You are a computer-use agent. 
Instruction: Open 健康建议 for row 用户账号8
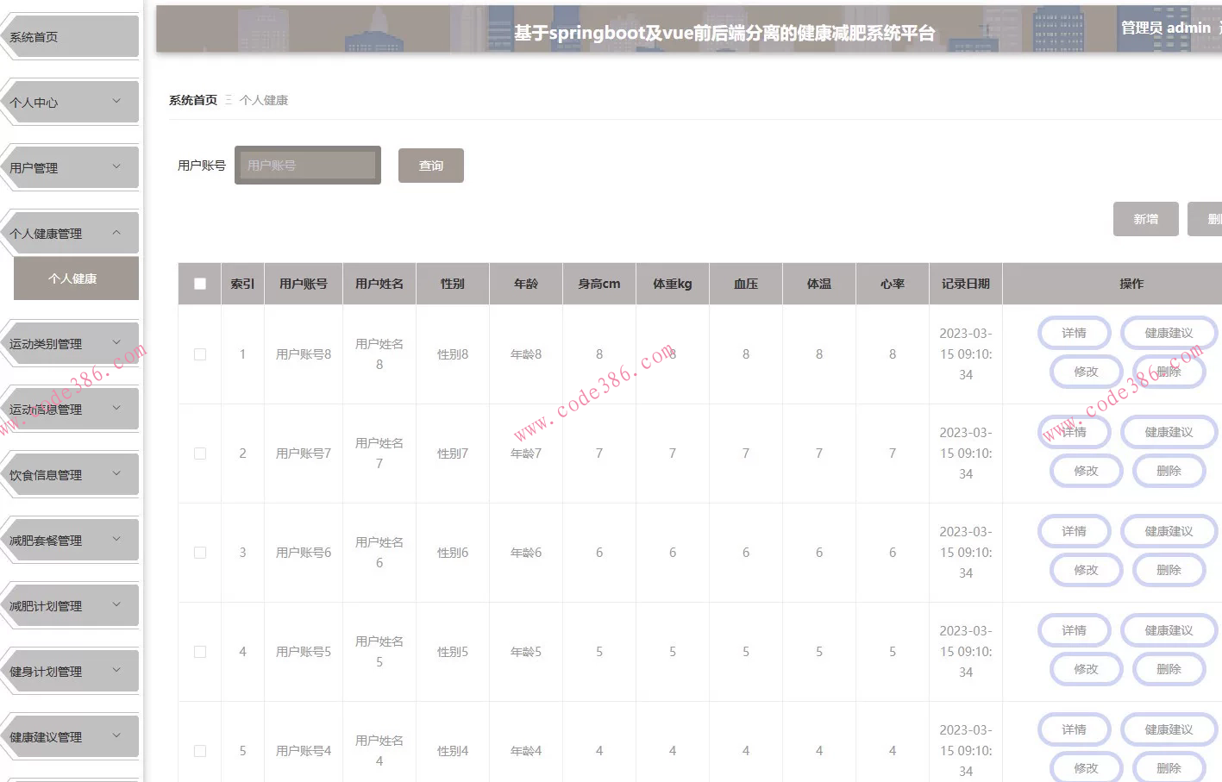click(1169, 333)
